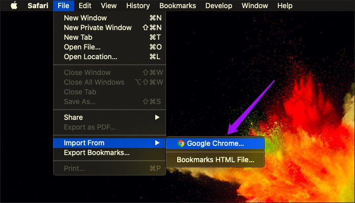This screenshot has width=355, height=203.
Task: Open the Develop menu
Action: [219, 6]
